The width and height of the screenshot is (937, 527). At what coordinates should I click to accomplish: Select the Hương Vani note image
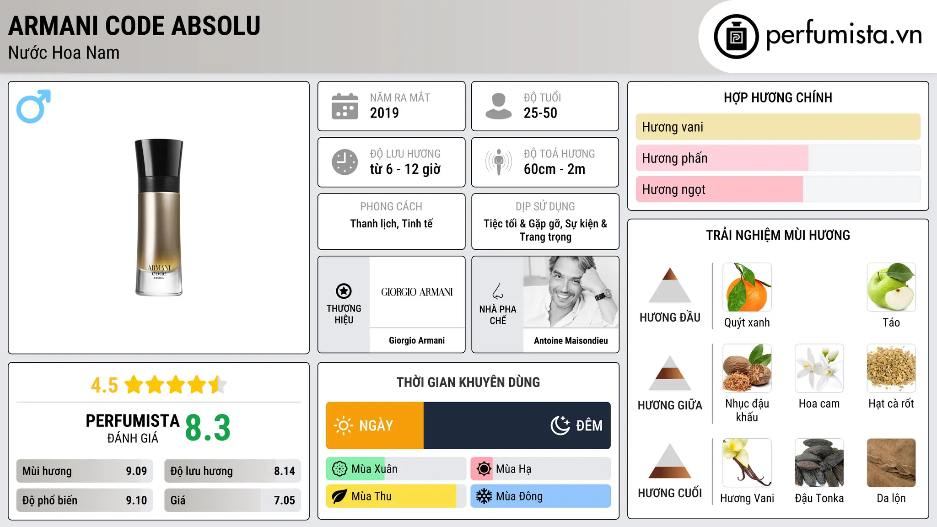coord(747,463)
